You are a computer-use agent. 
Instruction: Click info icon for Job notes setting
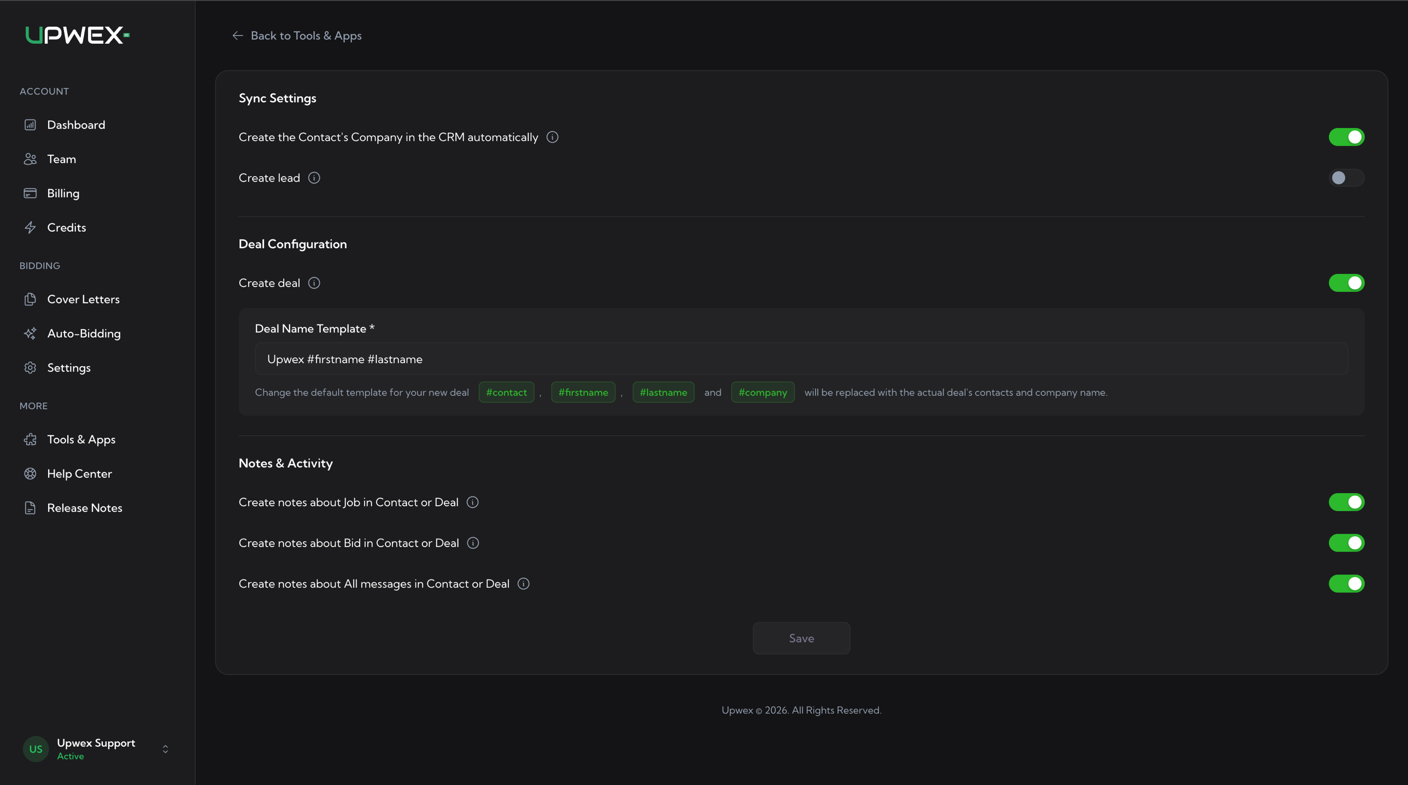pos(473,502)
